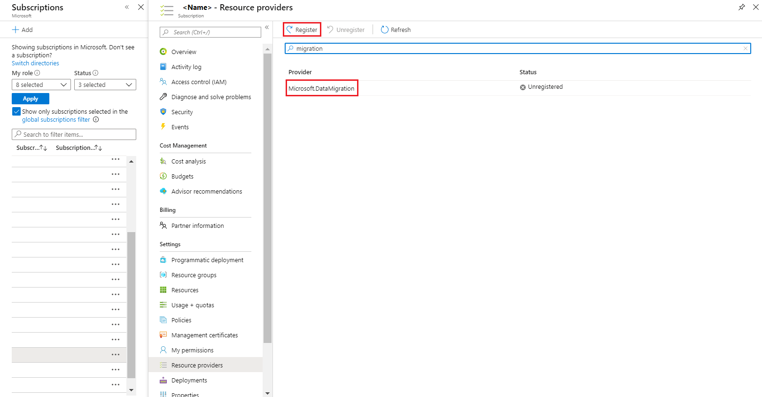
Task: Click the Advisor recommendations cloud icon
Action: pos(163,191)
